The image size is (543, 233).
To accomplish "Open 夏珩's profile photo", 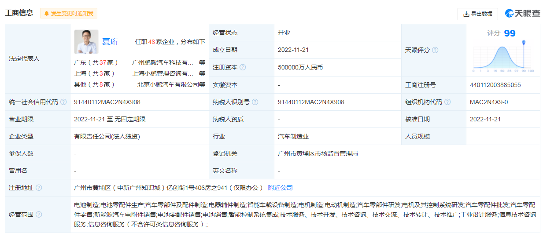I will 86,42.
